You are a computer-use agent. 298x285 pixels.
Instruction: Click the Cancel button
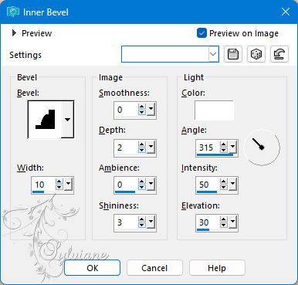[154, 268]
